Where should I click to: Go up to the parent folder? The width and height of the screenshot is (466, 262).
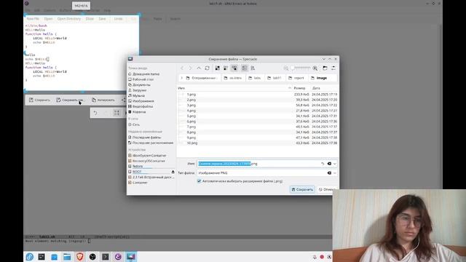coord(199,68)
